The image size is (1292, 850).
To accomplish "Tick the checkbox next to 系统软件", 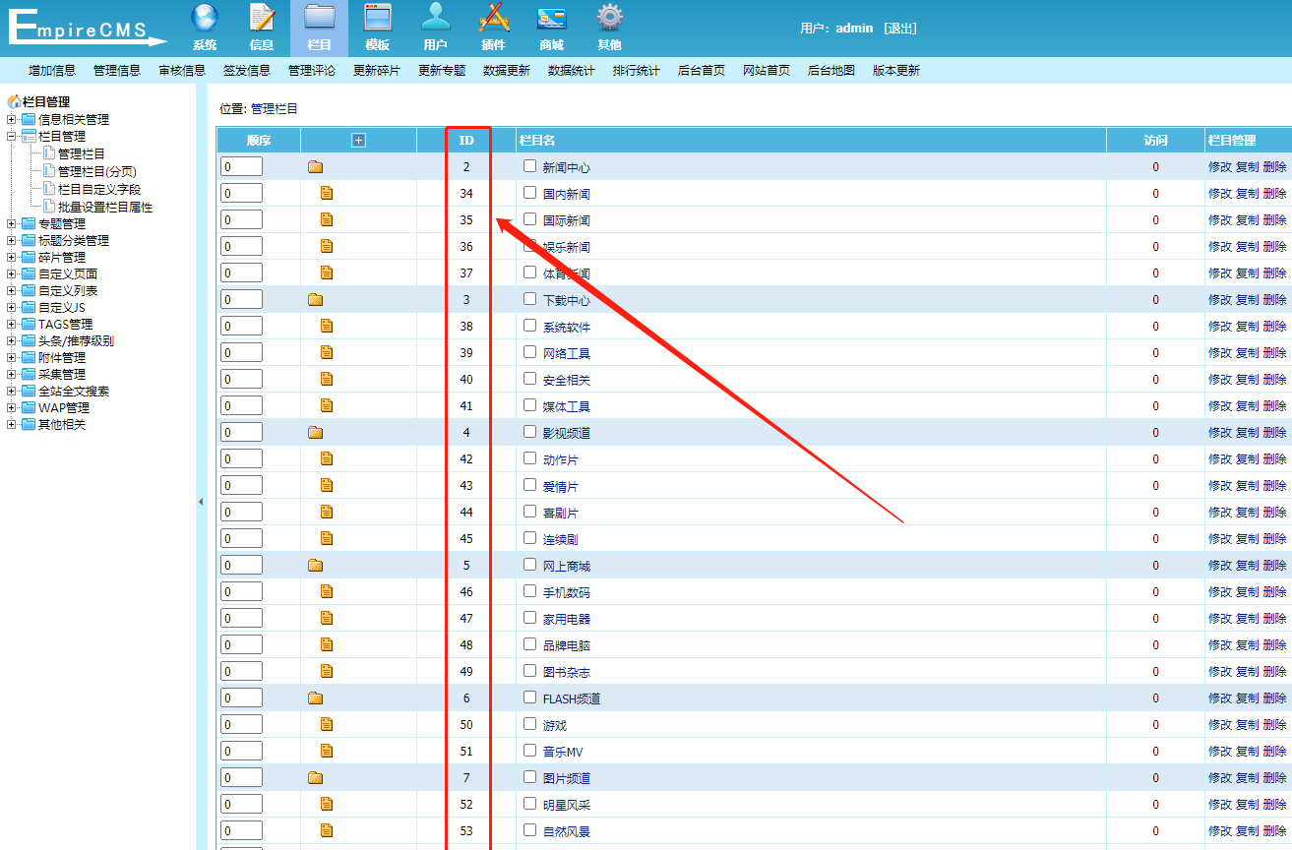I will pyautogui.click(x=530, y=326).
